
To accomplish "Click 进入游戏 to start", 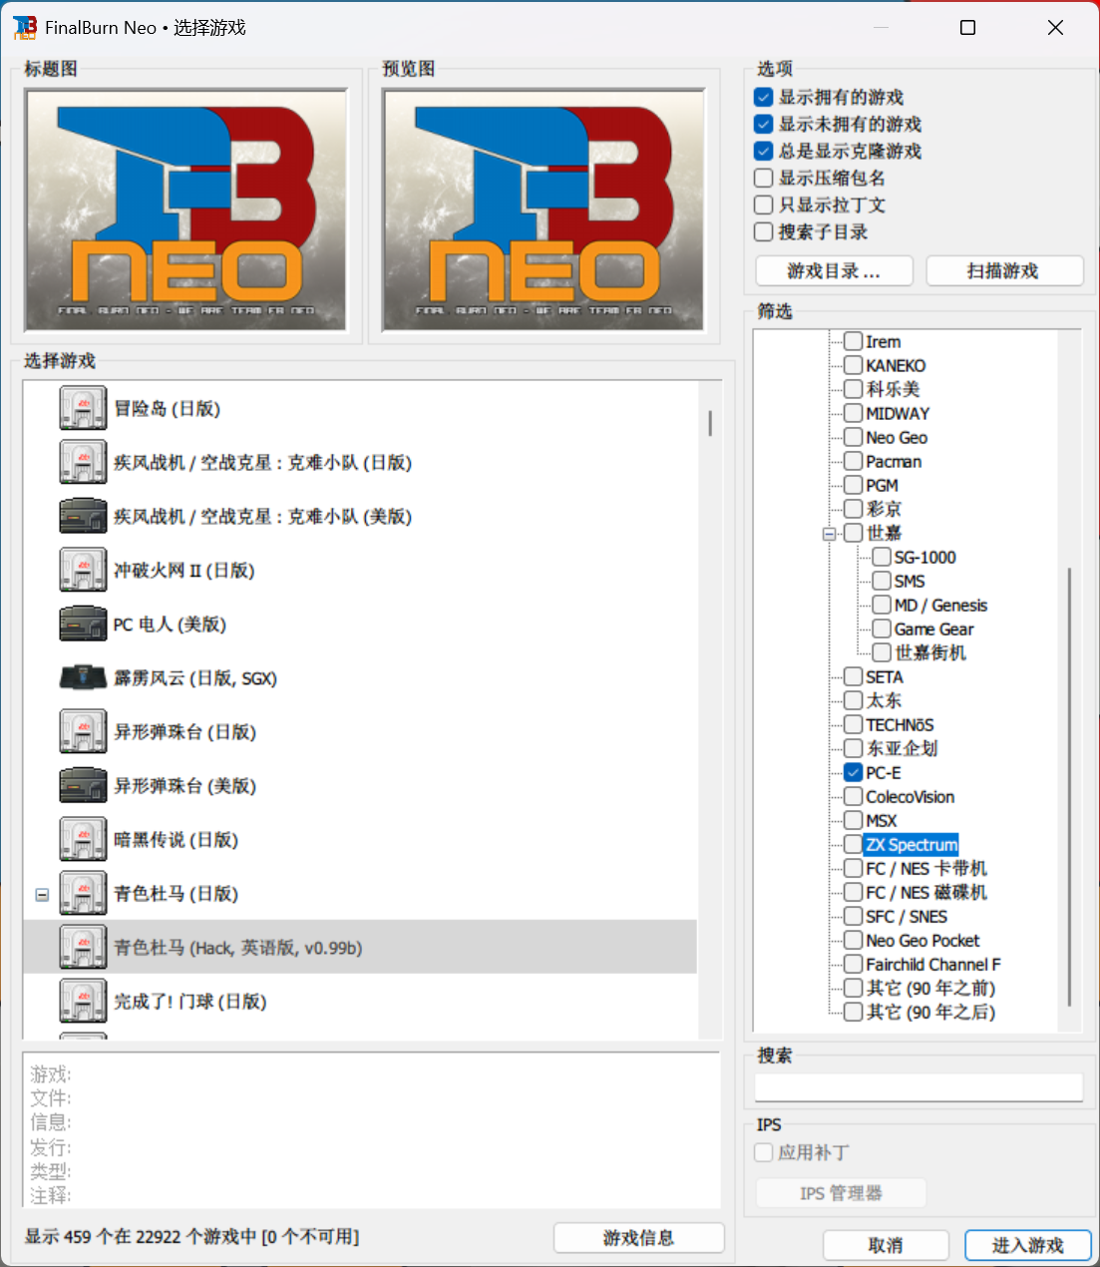I will tap(1027, 1245).
